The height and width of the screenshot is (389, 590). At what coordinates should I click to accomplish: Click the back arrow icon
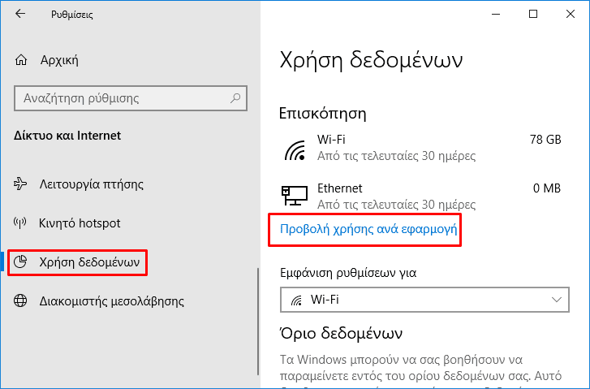pos(20,14)
